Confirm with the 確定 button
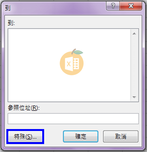The height and width of the screenshot is (152, 147). click(81, 136)
